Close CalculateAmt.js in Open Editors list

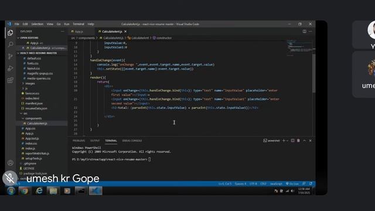pyautogui.click(x=23, y=48)
